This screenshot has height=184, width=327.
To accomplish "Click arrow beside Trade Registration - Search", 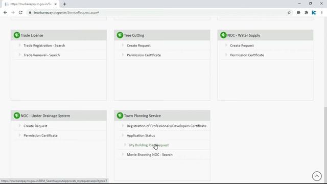I will point(19,45).
